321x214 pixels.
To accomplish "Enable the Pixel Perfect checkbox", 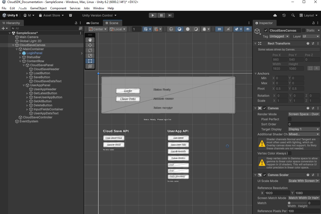I will pos(290,119).
